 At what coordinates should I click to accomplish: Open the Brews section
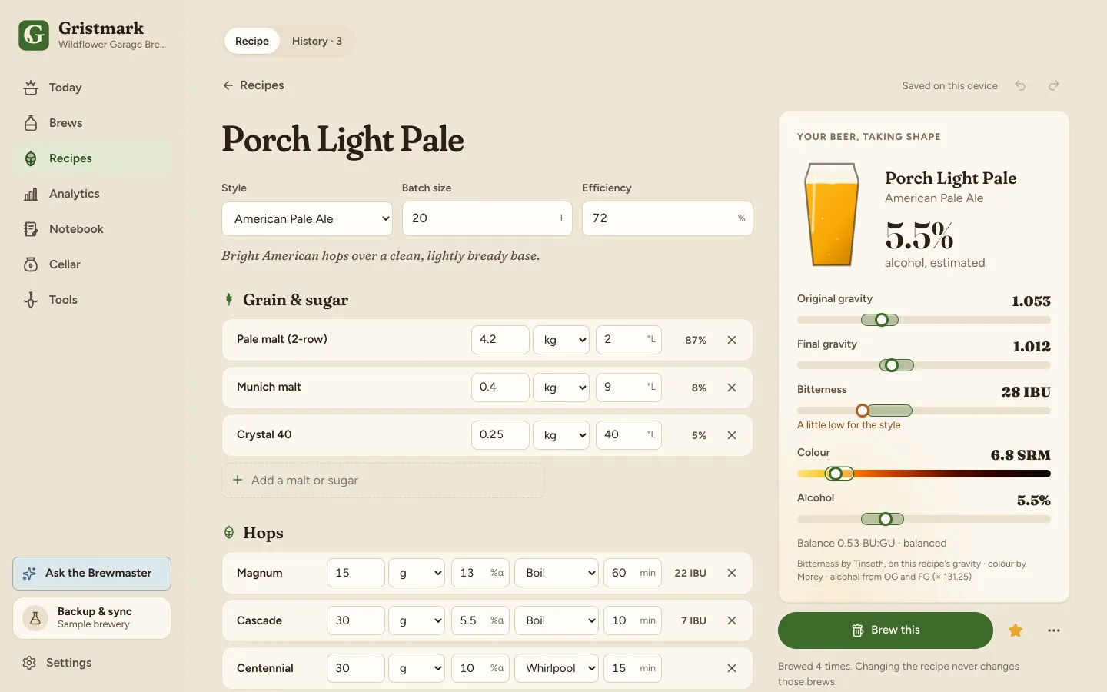(x=92, y=123)
